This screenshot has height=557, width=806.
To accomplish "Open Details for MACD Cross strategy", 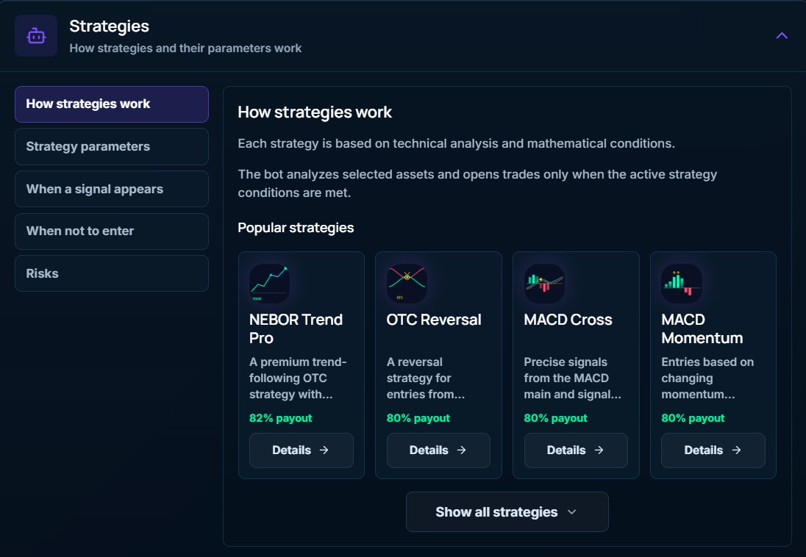I will tap(576, 450).
